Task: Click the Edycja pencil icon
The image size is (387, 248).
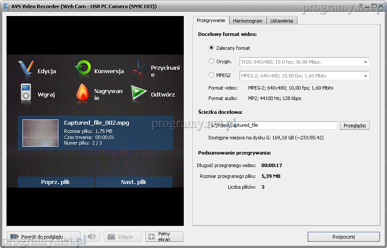Action: (x=26, y=69)
